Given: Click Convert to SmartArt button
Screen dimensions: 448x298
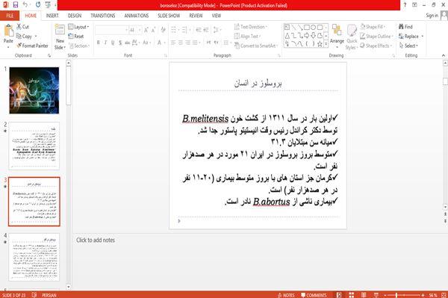Looking at the screenshot, I should 255,46.
